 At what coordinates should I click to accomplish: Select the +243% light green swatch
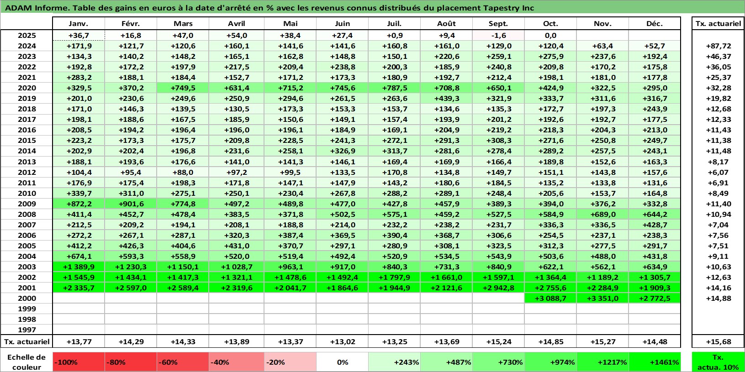point(394,362)
